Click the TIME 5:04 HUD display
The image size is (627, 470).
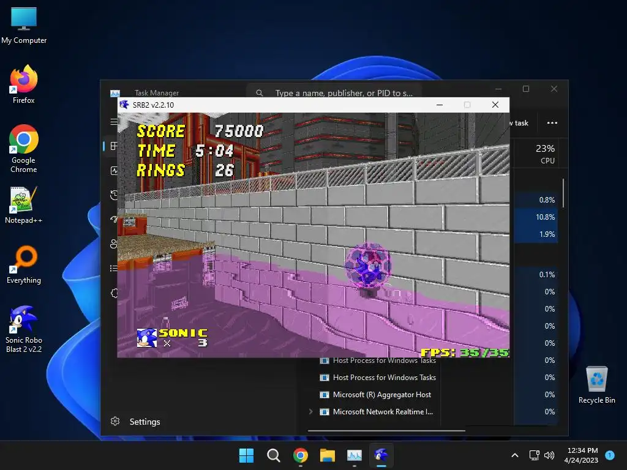coord(186,151)
